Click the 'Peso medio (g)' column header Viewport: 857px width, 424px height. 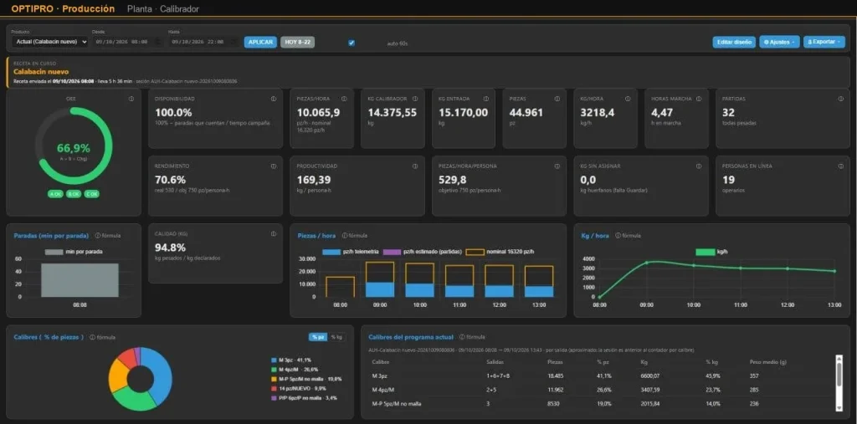[767, 362]
